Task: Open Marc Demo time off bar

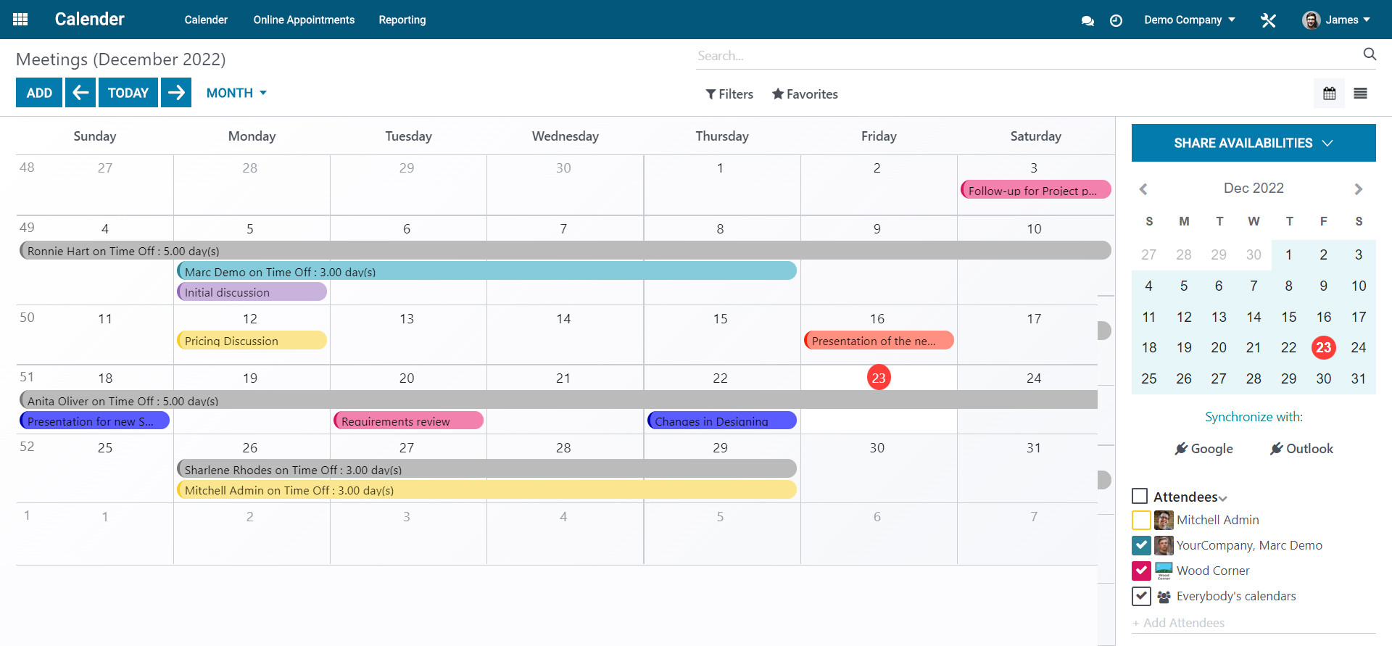Action: tap(486, 271)
